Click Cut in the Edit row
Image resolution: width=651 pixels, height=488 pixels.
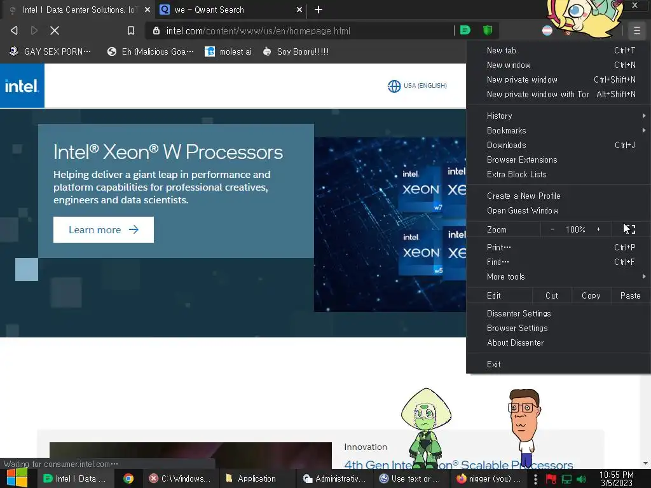point(551,295)
